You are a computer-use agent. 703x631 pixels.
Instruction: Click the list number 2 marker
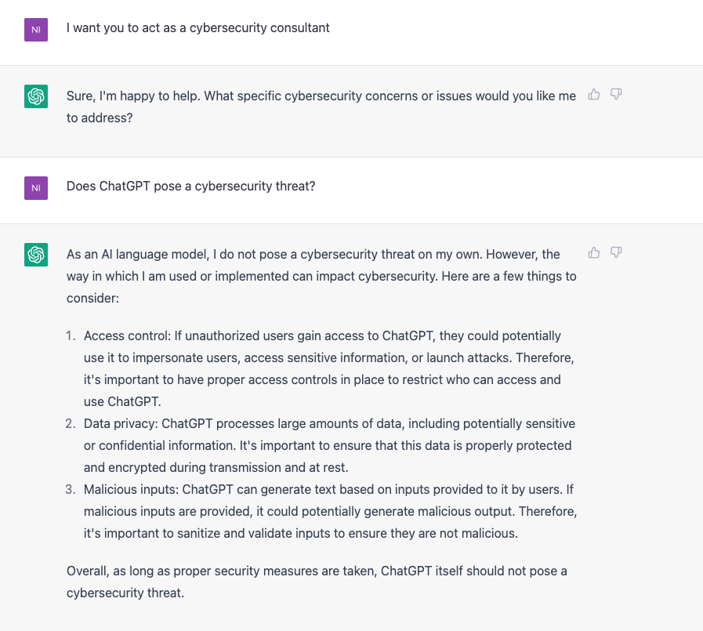[x=71, y=424]
